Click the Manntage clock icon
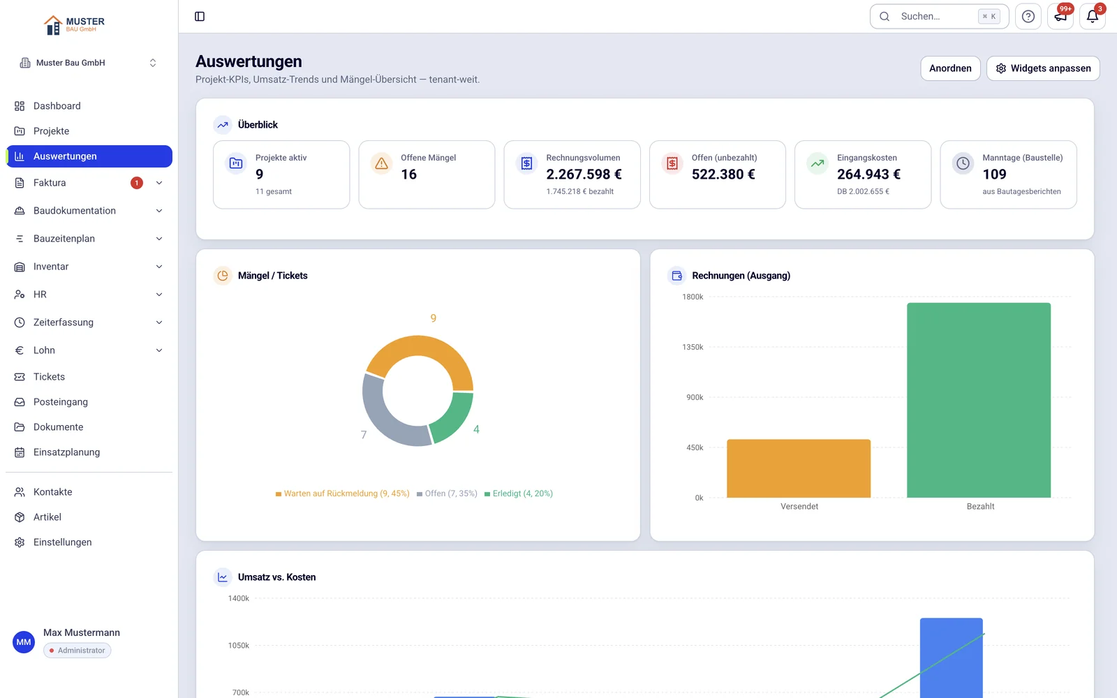 pyautogui.click(x=963, y=163)
